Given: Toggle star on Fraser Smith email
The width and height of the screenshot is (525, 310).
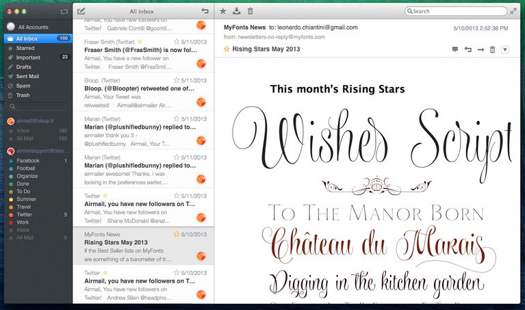Looking at the screenshot, I should [177, 42].
